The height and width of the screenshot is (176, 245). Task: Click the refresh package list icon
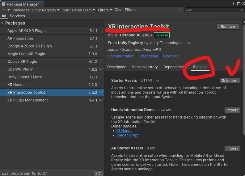98,173
